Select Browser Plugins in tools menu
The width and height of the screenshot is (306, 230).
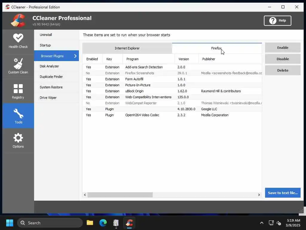coord(56,56)
